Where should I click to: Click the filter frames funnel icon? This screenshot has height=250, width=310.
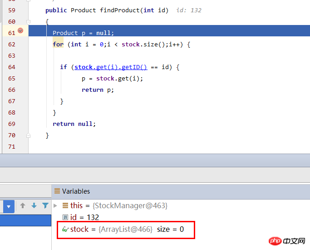[x=45, y=205]
